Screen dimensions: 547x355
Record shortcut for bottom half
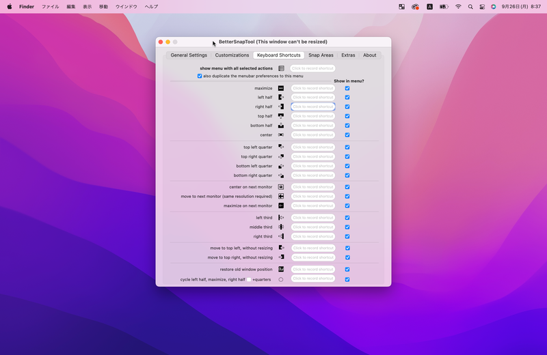[x=313, y=126]
